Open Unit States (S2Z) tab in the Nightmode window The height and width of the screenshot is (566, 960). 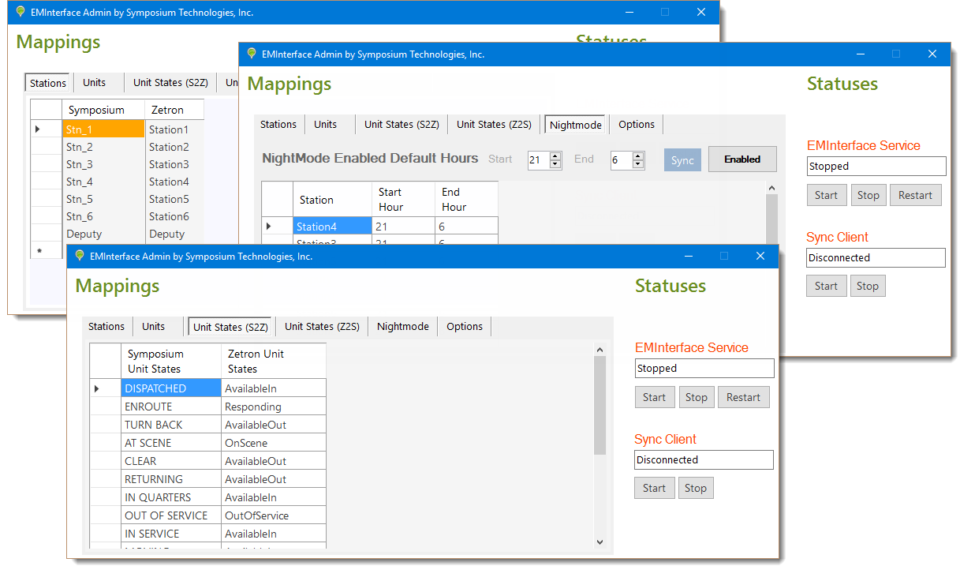(x=402, y=125)
